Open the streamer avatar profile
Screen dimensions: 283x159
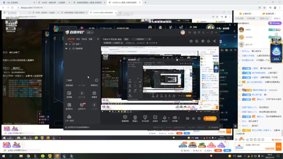pos(183,33)
